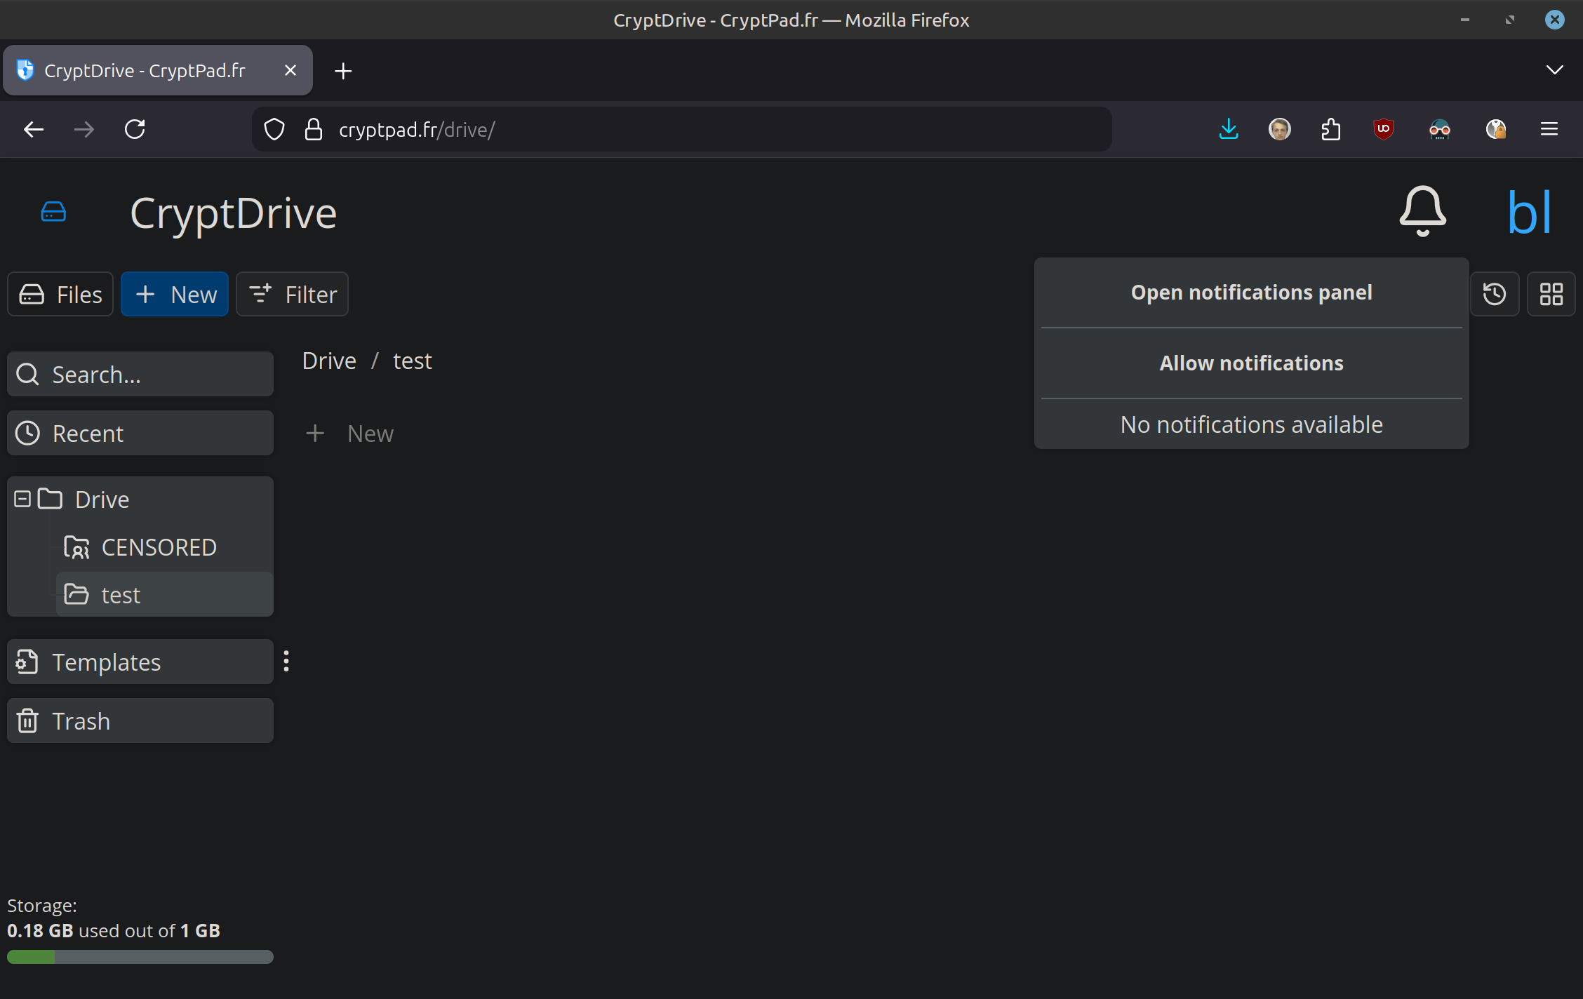Image resolution: width=1583 pixels, height=999 pixels.
Task: Open the user account 'bl' menu
Action: click(x=1529, y=213)
